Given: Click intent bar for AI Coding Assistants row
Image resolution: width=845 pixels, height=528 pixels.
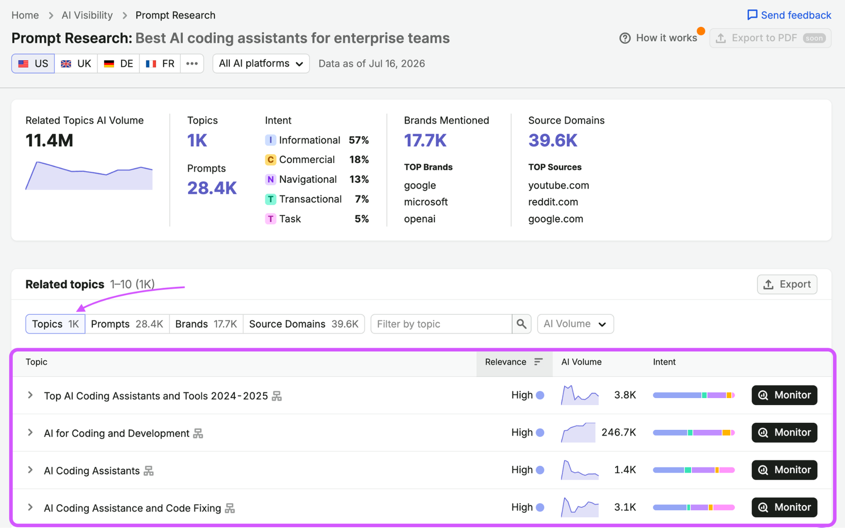Looking at the screenshot, I should pos(694,470).
